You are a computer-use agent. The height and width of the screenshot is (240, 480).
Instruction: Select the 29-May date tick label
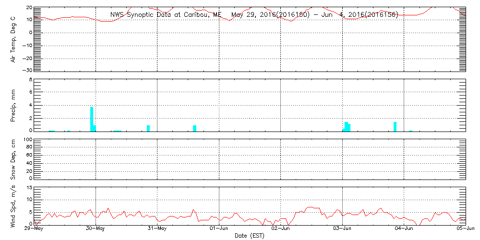click(x=35, y=229)
